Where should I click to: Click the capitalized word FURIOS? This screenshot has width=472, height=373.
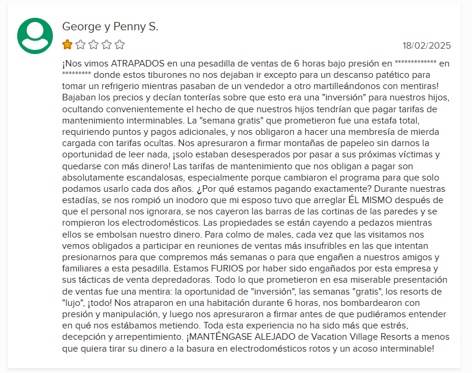[227, 268]
